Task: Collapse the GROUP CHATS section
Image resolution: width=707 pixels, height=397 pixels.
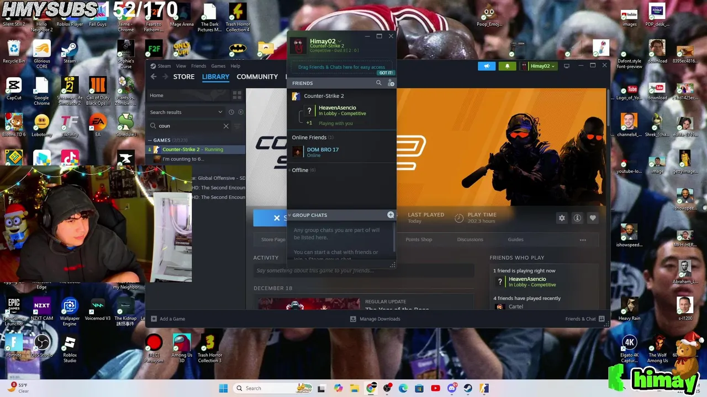Action: click(x=289, y=215)
